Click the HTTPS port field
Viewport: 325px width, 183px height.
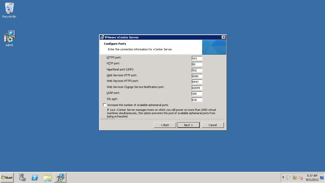click(x=197, y=58)
